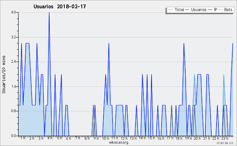Click the '6 h' x-axis label
The image size is (237, 146).
point(68,138)
